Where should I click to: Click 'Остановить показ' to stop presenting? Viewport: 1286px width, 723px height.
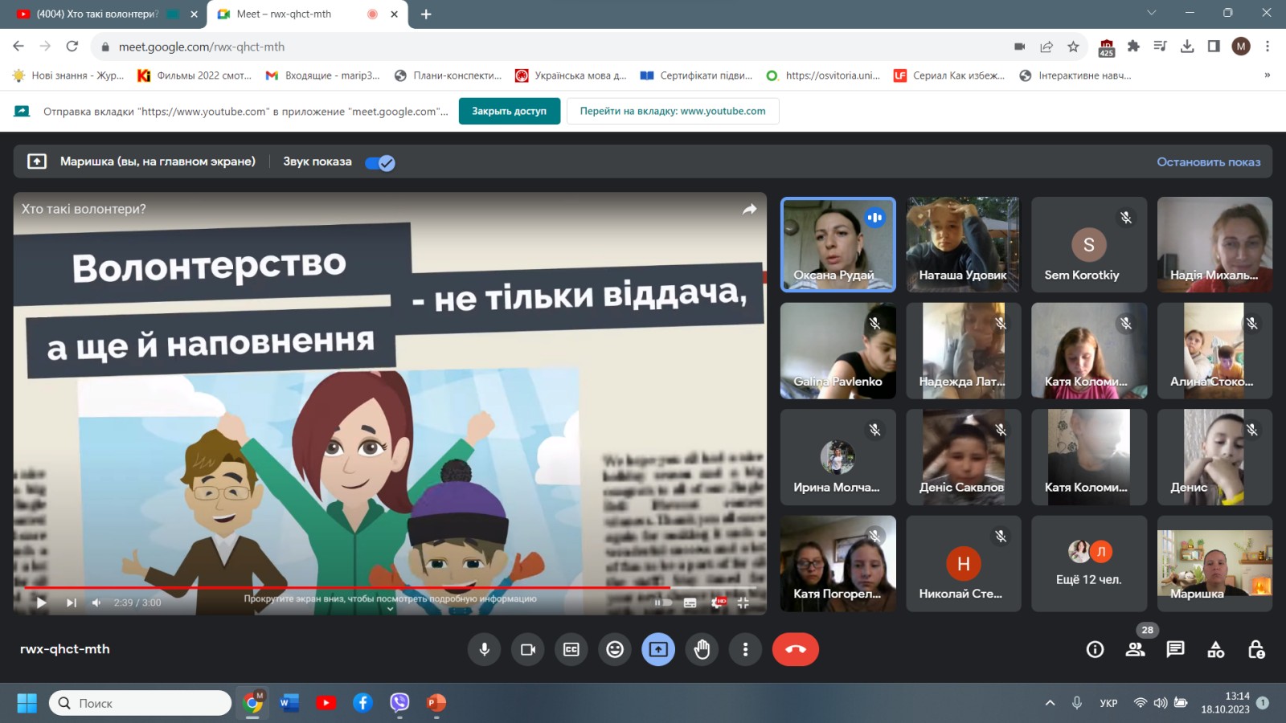click(1209, 161)
